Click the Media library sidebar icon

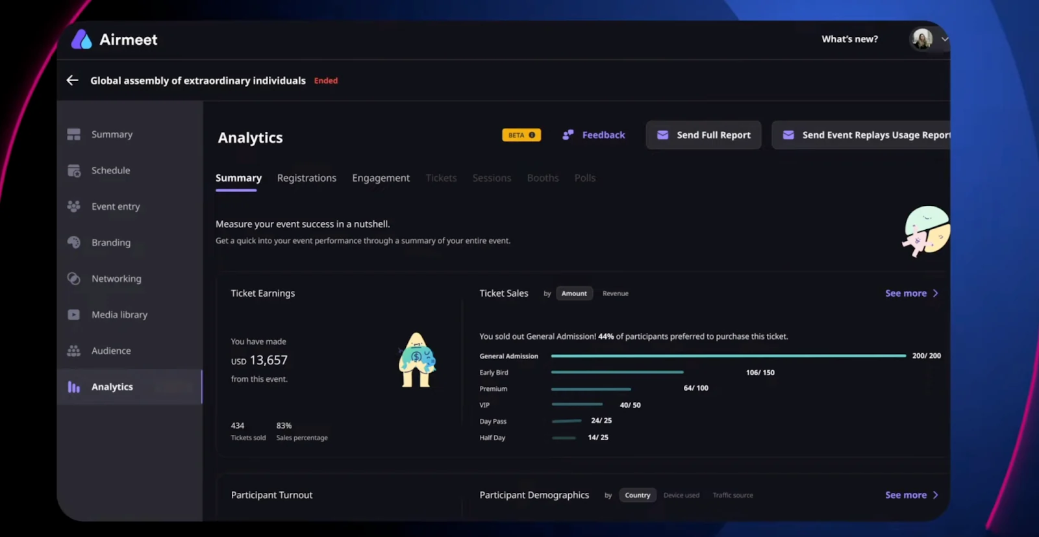[x=74, y=314]
